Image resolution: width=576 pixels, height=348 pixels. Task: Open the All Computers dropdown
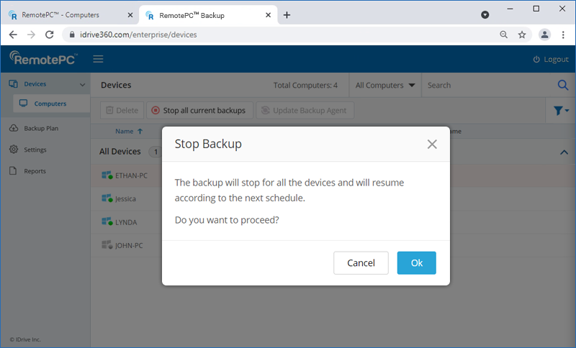point(385,86)
